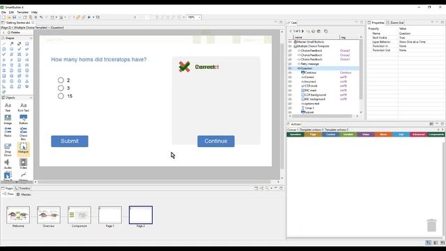The image size is (446, 251).
Task: Select the radio button for answer 2
Action: (61, 80)
